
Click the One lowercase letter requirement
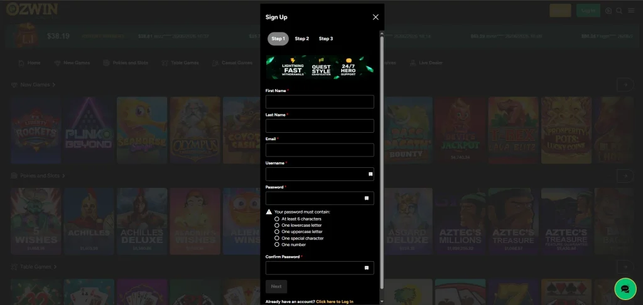pos(298,225)
